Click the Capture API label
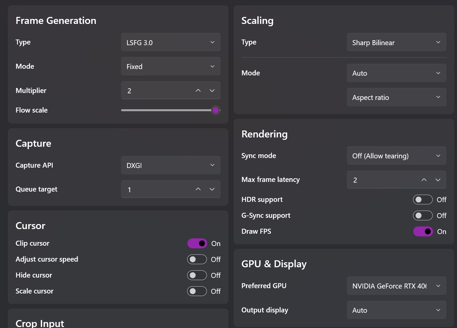The height and width of the screenshot is (328, 457). (34, 165)
